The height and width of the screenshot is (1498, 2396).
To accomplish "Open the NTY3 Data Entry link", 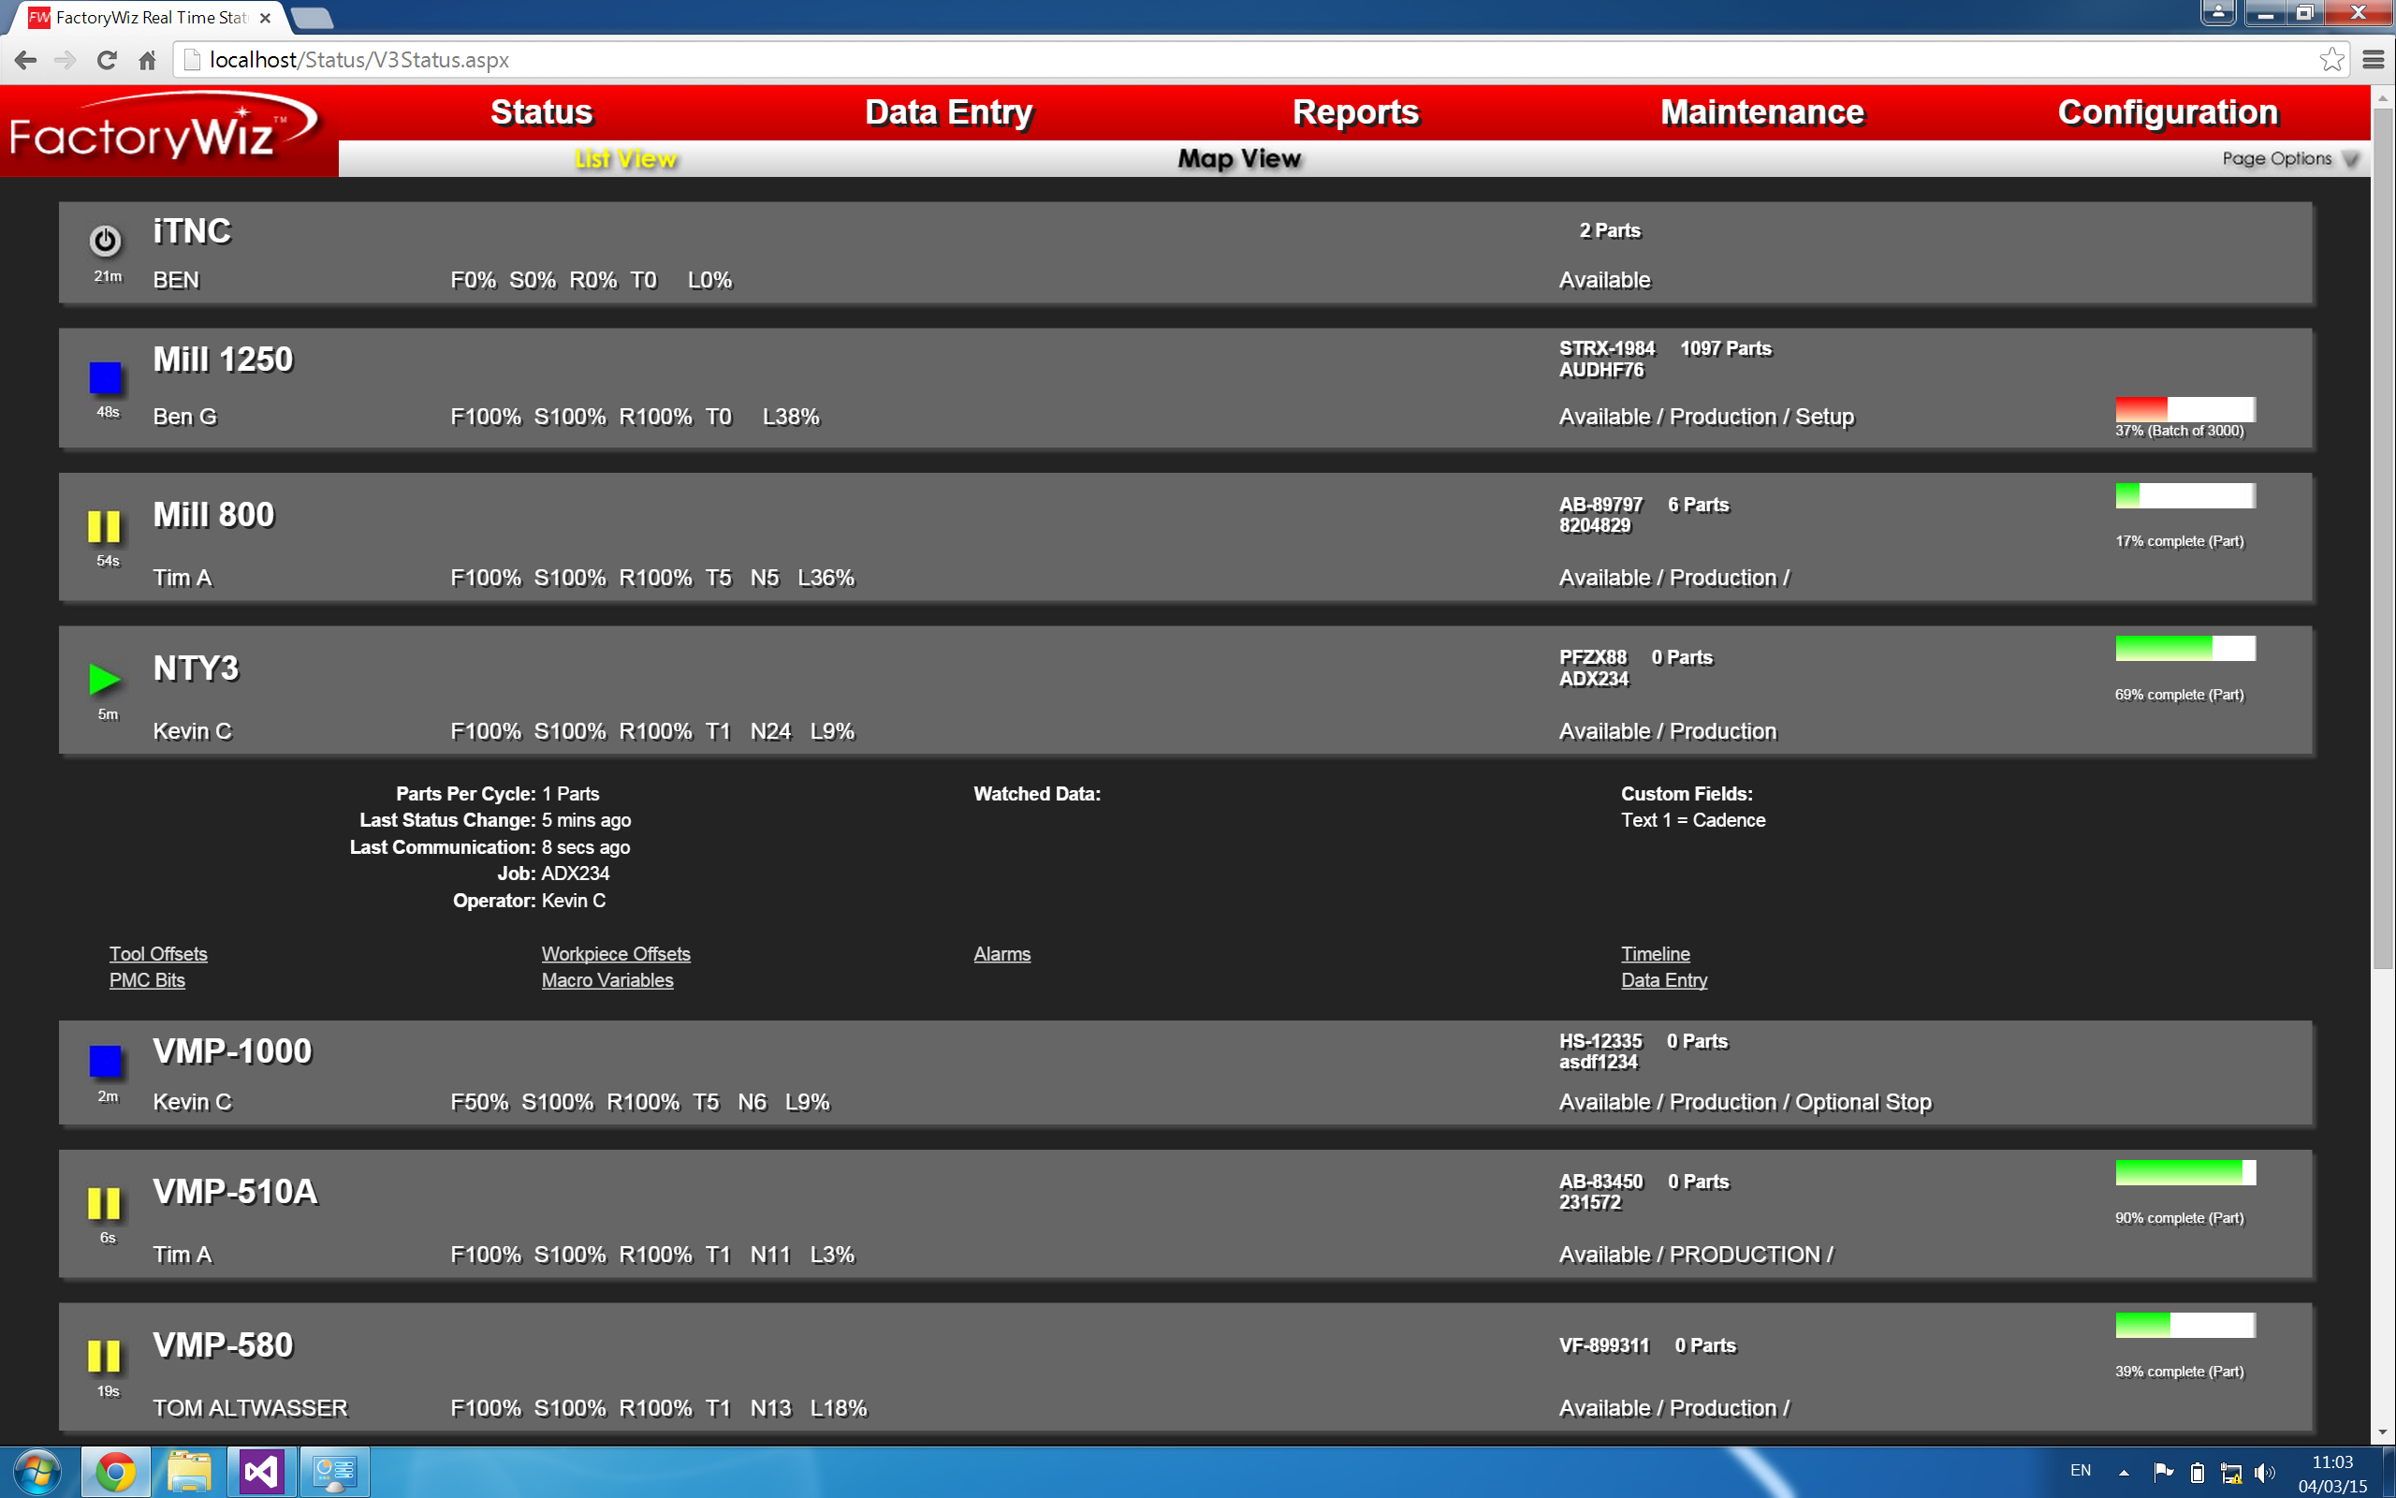I will click(x=1664, y=980).
